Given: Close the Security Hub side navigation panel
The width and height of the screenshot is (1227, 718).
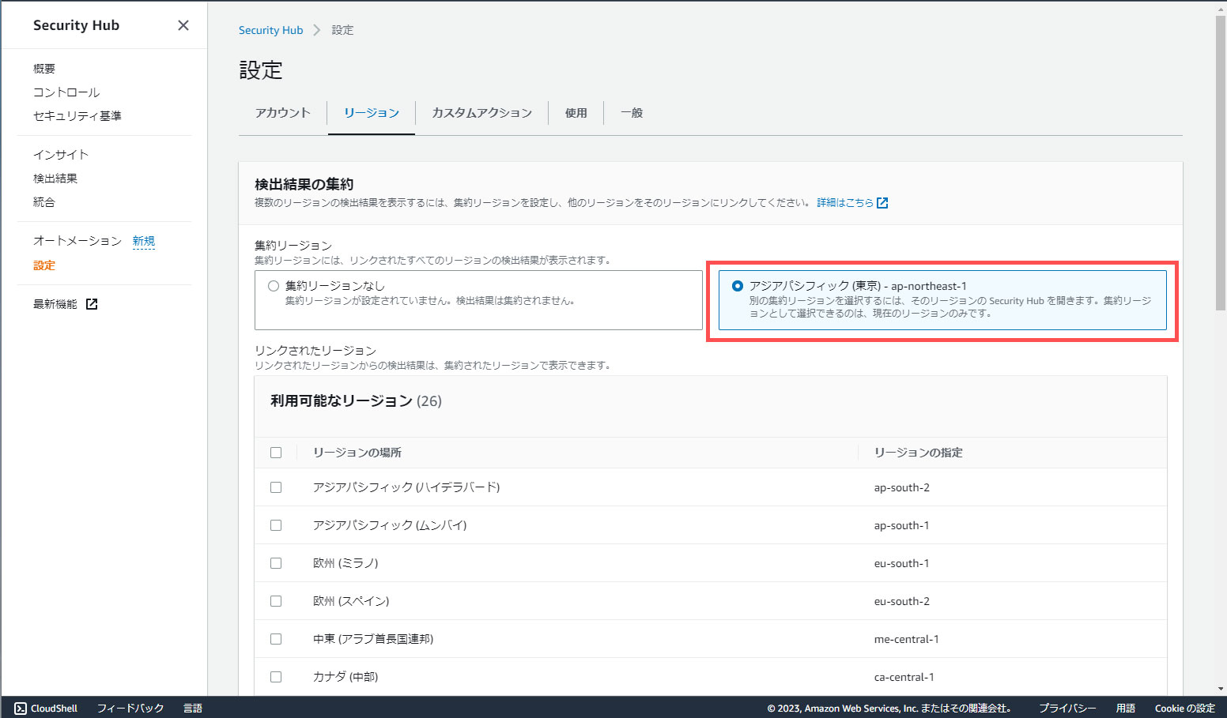Looking at the screenshot, I should pyautogui.click(x=183, y=25).
